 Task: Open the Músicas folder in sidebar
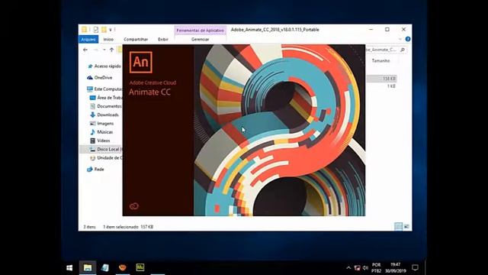coord(101,132)
